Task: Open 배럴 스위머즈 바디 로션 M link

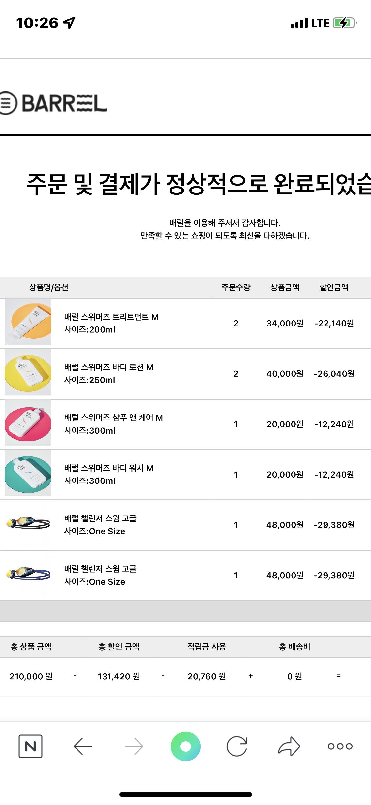Action: coord(109,367)
